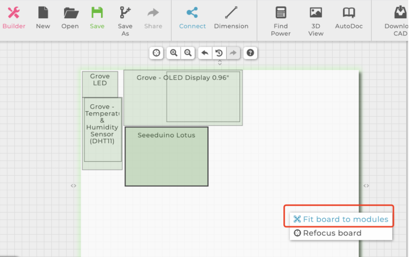The width and height of the screenshot is (409, 257).
Task: Open the Builder tool
Action: (14, 18)
